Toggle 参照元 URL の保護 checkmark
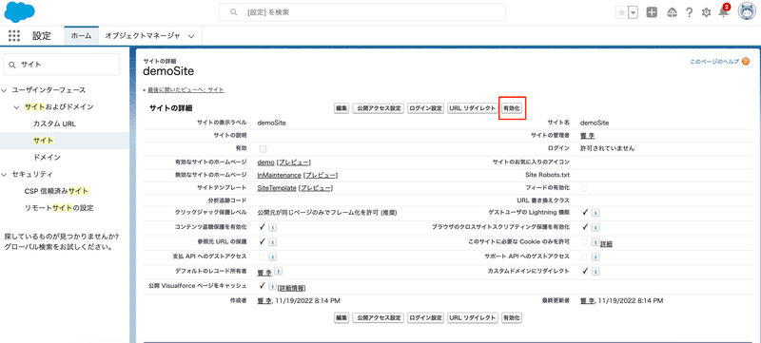Viewport: 761px width, 343px height. coord(263,240)
